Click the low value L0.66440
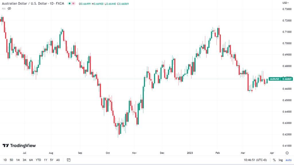294x165 pixels. tap(110, 4)
